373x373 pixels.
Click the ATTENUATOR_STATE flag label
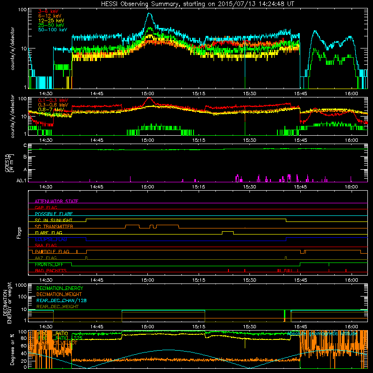56,201
